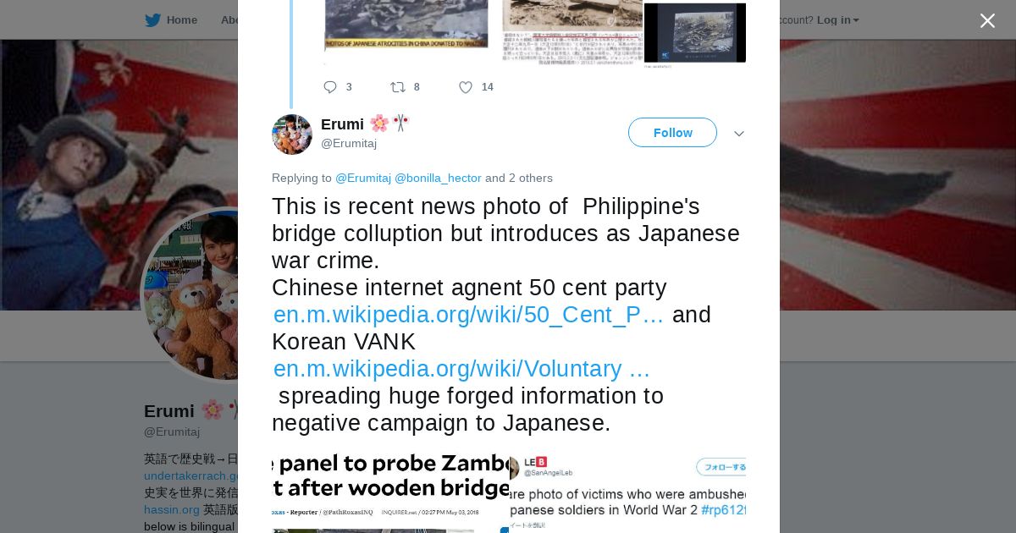This screenshot has height=533, width=1016.
Task: Open @bonilla_hector mention link
Action: tap(438, 178)
